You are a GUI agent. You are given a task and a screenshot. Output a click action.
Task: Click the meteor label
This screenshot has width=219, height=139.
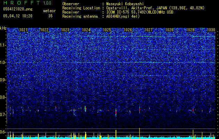coord(49,11)
